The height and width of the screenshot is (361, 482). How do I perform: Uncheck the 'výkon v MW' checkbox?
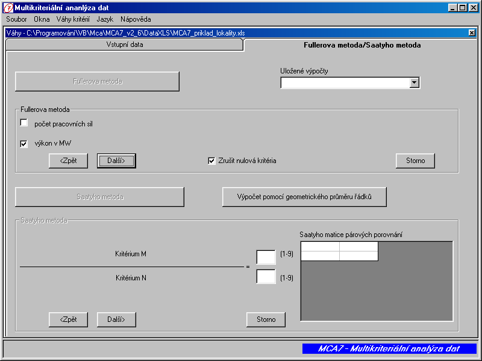click(x=24, y=144)
